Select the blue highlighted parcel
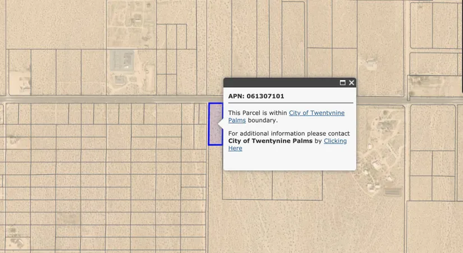463x253 pixels. coord(214,124)
